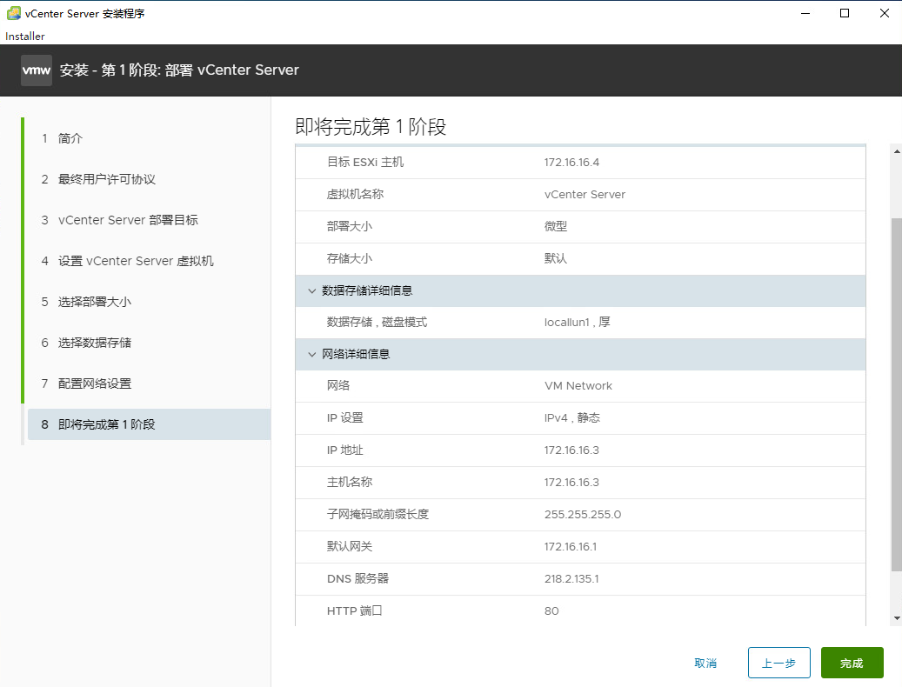Click the 虚拟机名称 value vCenter Server
This screenshot has width=902, height=687.
(585, 194)
